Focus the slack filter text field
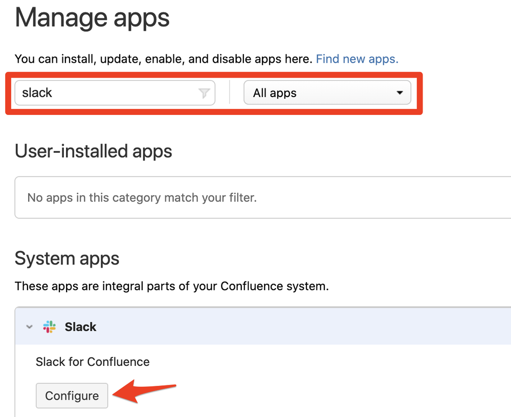Viewport: 511px width, 417px height. 115,93
